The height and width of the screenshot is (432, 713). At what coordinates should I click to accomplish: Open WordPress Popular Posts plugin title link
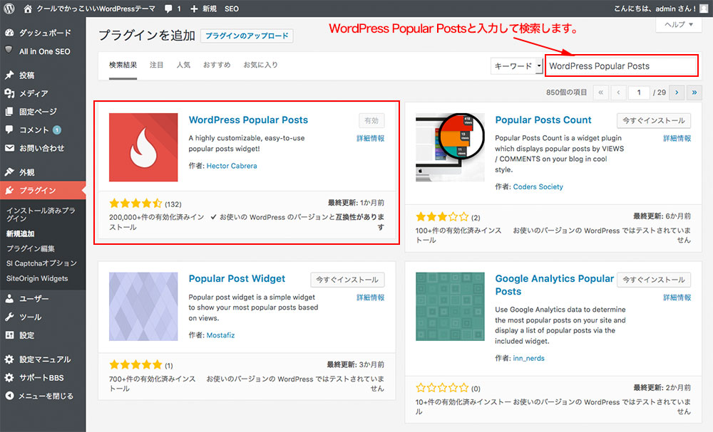click(248, 120)
